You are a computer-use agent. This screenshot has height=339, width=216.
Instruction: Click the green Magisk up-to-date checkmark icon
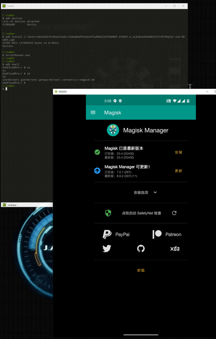(97, 152)
